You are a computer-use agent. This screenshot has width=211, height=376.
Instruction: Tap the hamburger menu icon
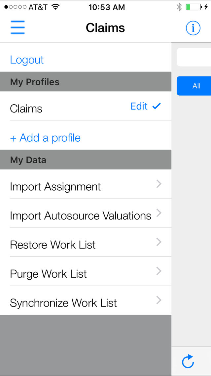18,27
